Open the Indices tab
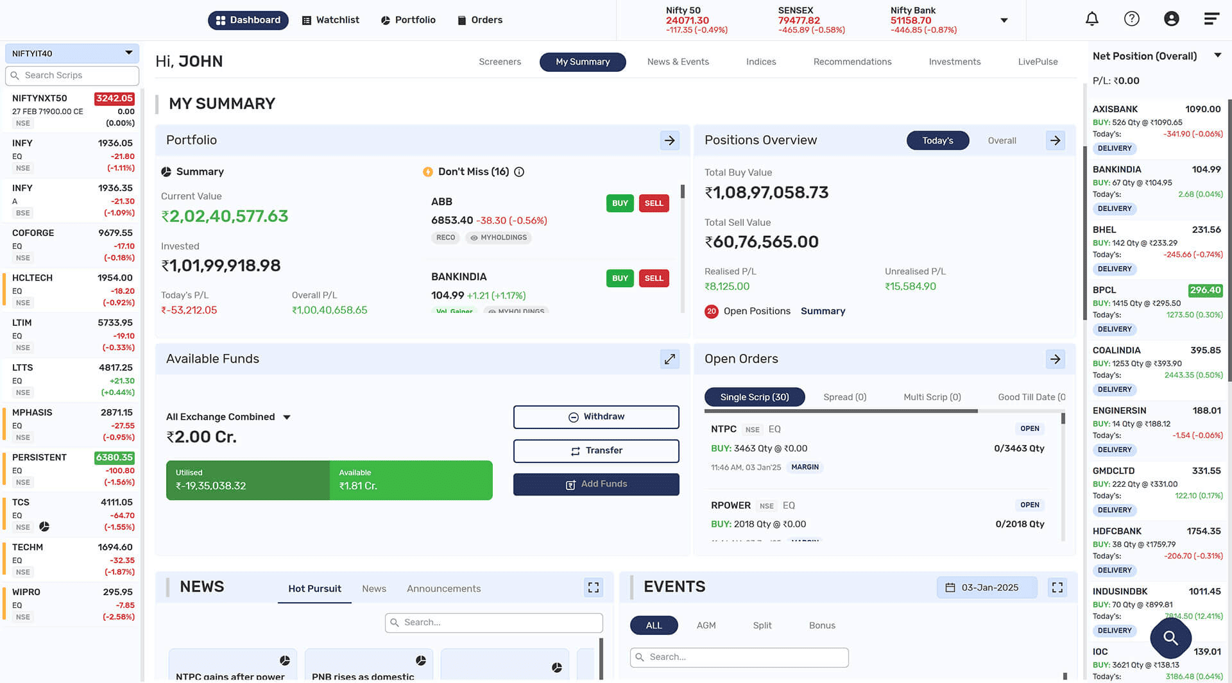This screenshot has height=683, width=1232. [x=760, y=62]
